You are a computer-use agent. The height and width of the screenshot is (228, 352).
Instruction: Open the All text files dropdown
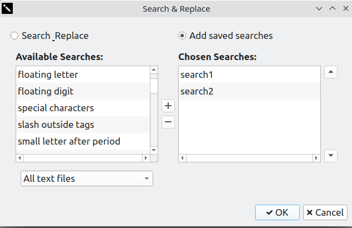coord(86,179)
